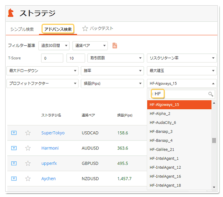Select HF-Alpha_2 option
Screen dimensions: 223x197
point(179,114)
